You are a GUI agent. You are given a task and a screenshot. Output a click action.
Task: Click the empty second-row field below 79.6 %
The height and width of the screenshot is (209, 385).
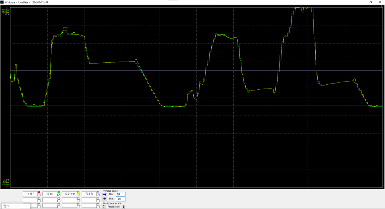click(89, 200)
